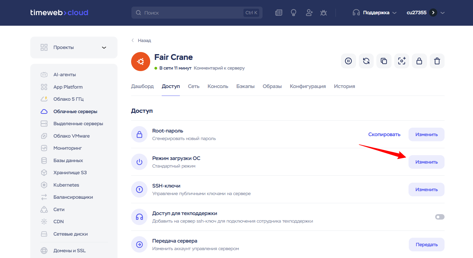
Task: Open the Бэкапы tab
Action: point(245,86)
